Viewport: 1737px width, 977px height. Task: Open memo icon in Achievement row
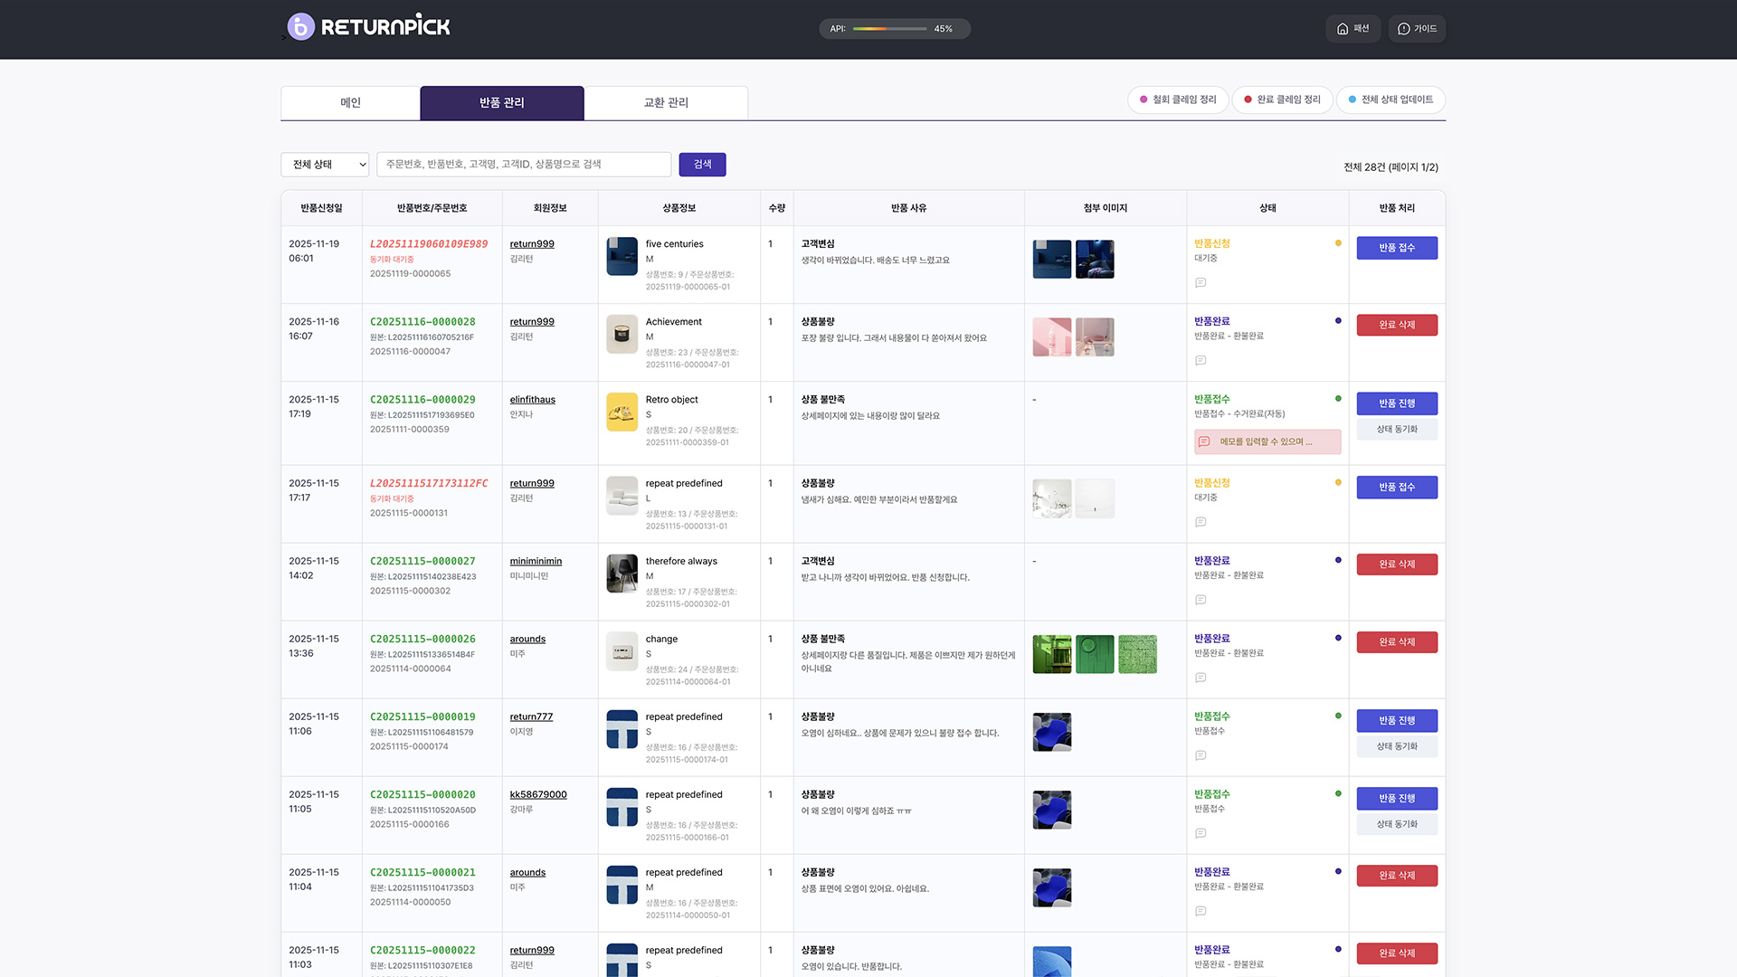(1201, 361)
